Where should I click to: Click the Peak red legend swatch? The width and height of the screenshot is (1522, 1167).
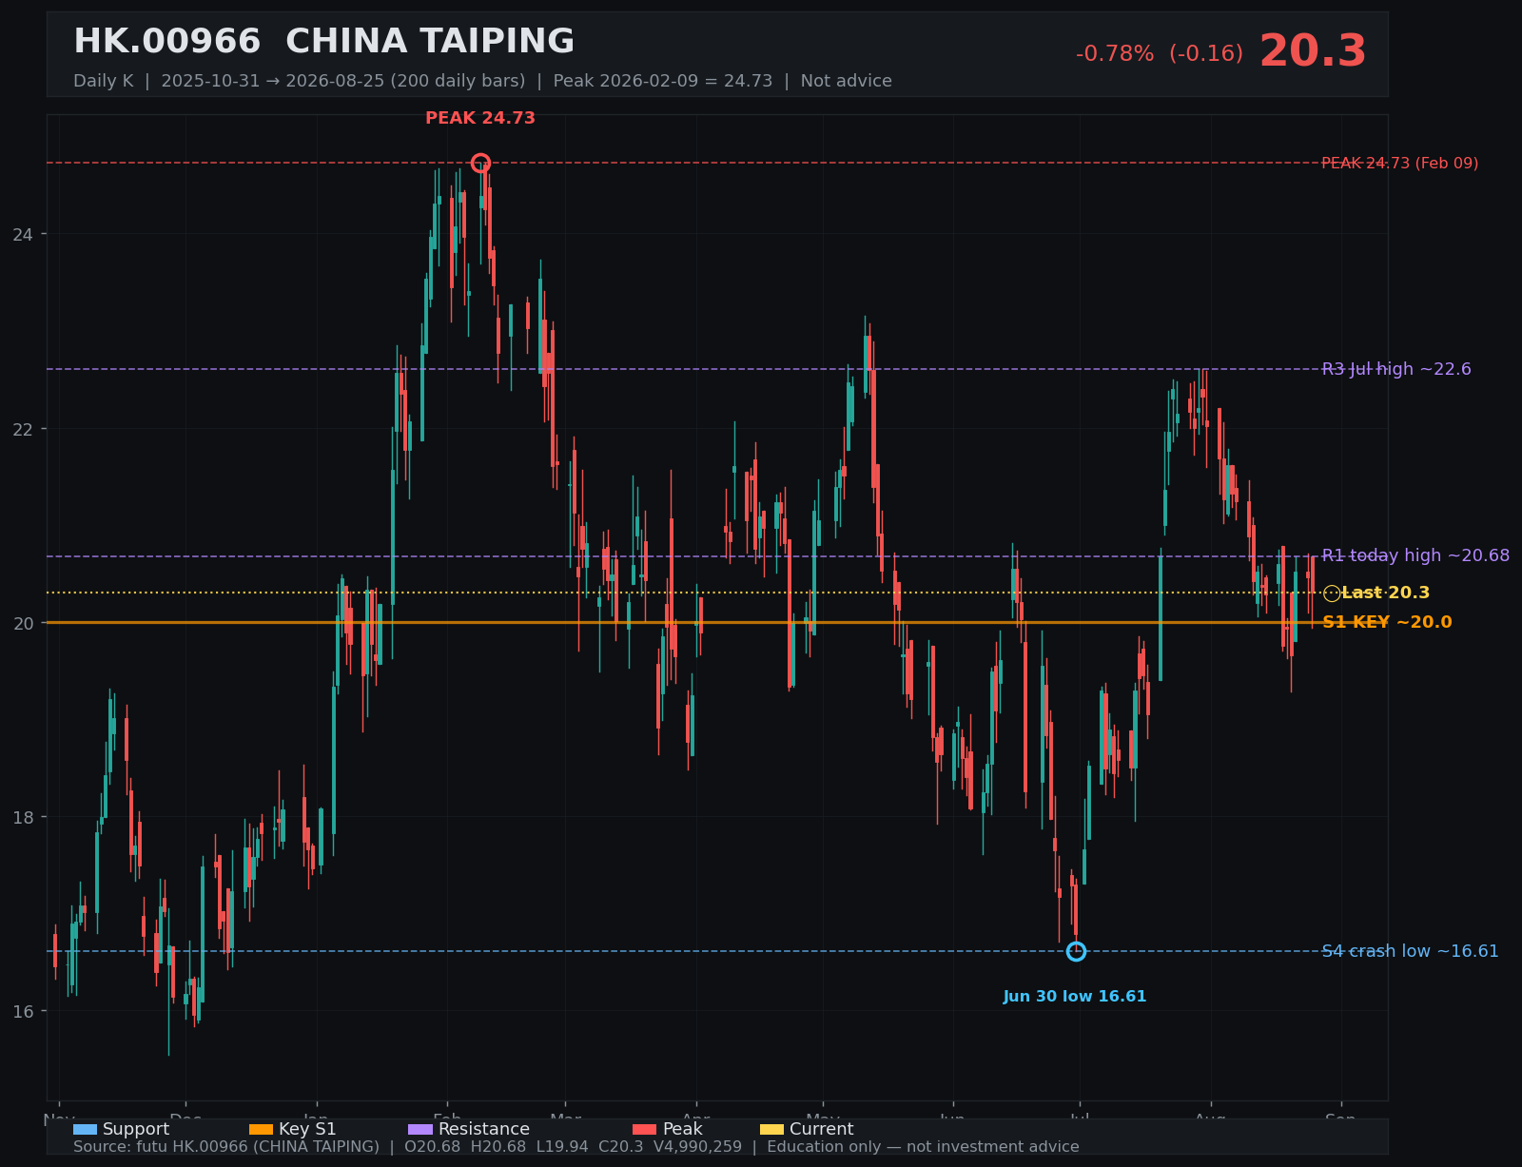(645, 1129)
